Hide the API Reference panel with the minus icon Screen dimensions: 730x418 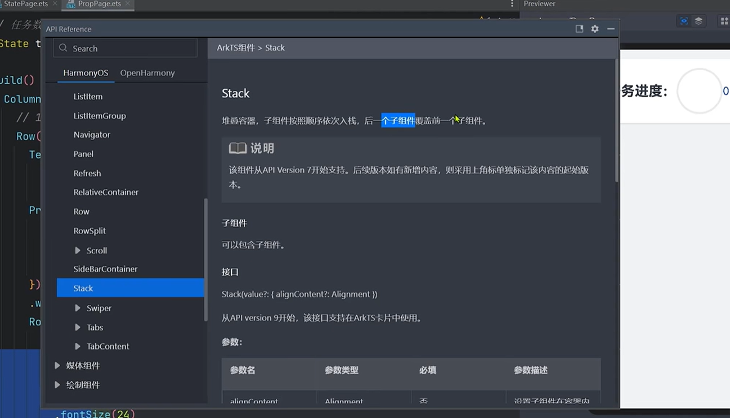pos(611,29)
